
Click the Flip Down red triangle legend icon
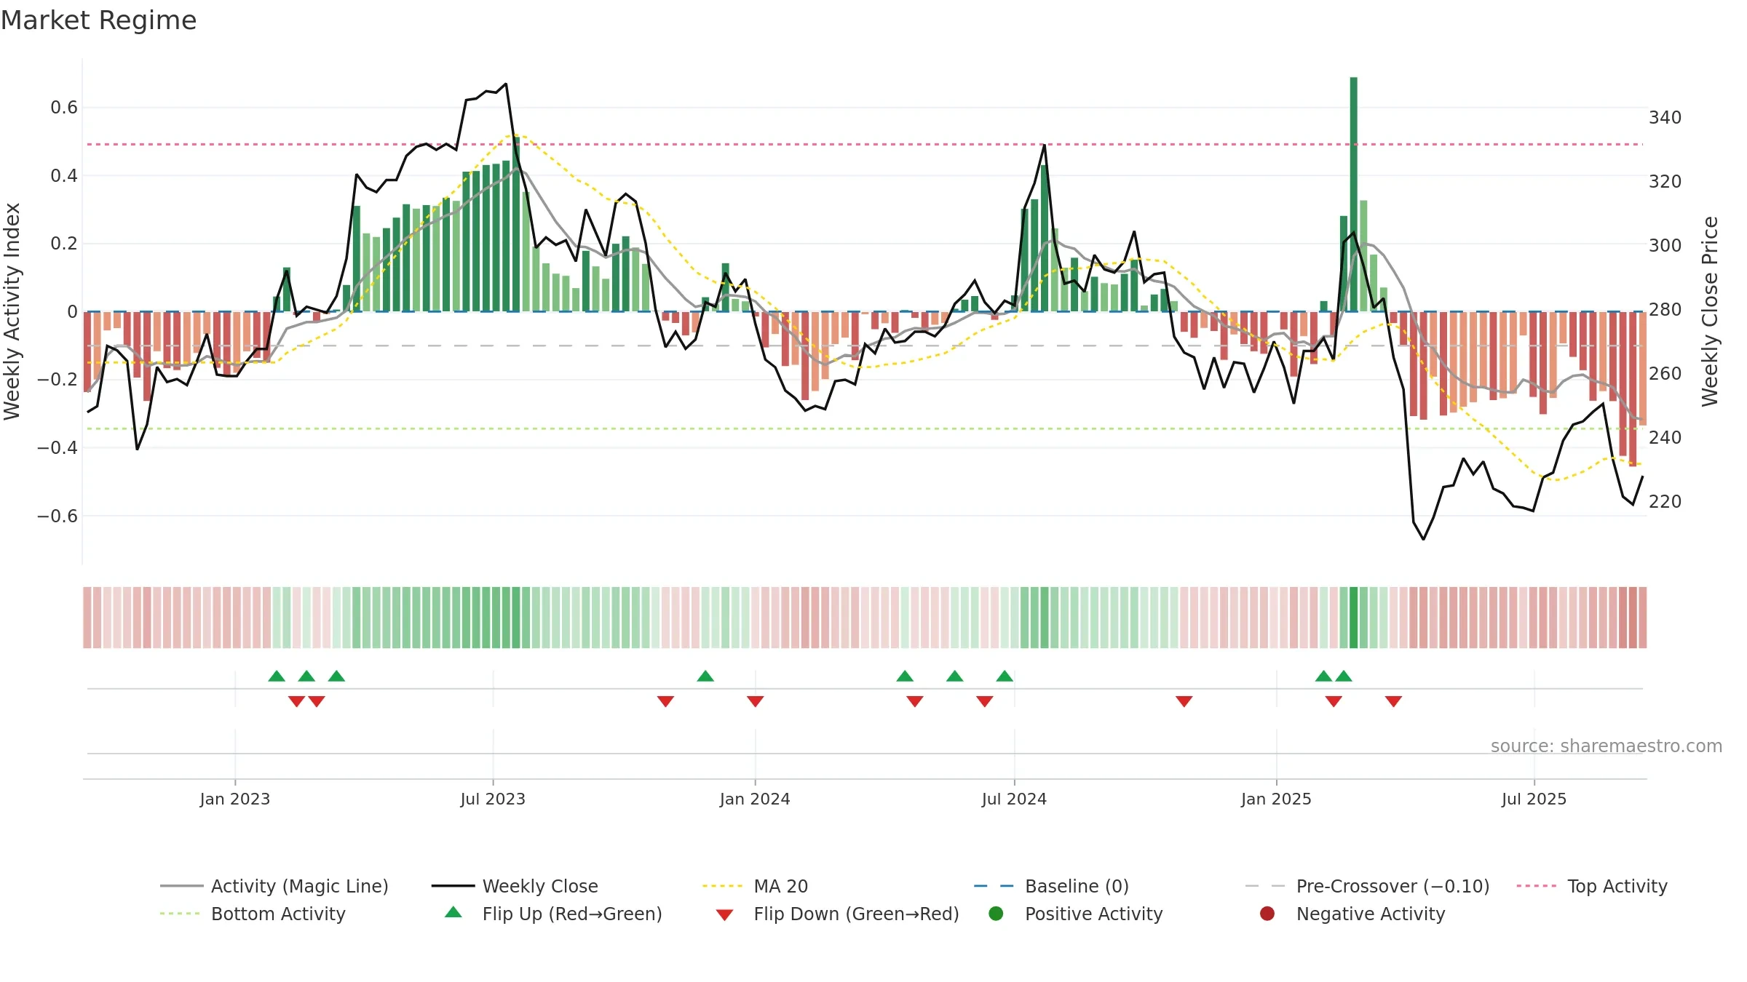724,915
